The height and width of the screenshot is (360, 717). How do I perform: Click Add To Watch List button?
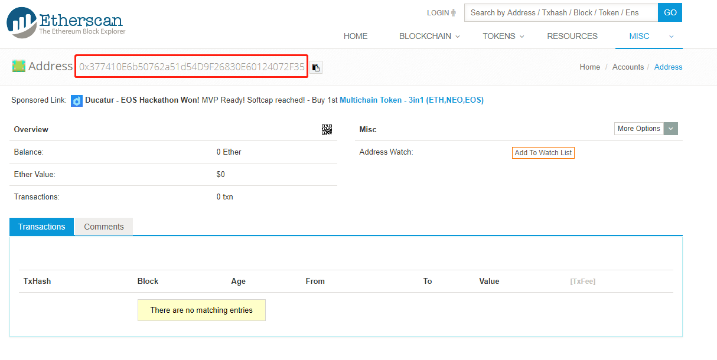(x=543, y=153)
